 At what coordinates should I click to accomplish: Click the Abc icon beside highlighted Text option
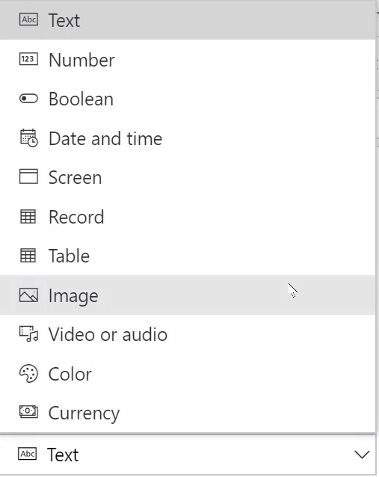28,19
